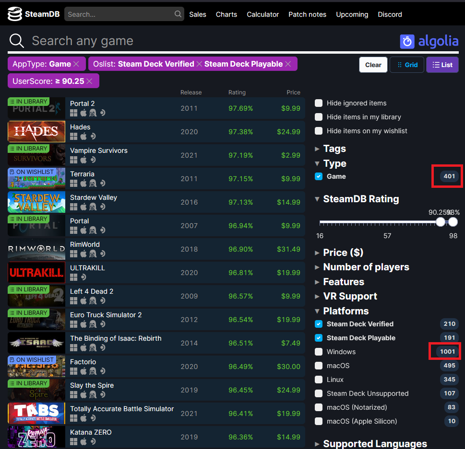Image resolution: width=465 pixels, height=449 pixels.
Task: Uncheck the Game filter under Type
Action: (318, 176)
